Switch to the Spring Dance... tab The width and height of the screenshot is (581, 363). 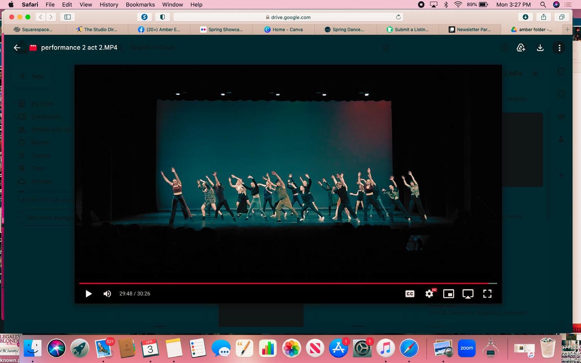pyautogui.click(x=346, y=29)
